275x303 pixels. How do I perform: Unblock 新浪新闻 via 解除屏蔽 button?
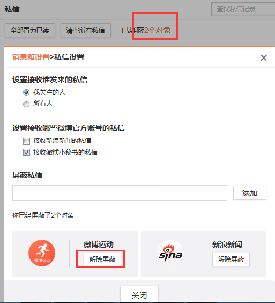231,259
